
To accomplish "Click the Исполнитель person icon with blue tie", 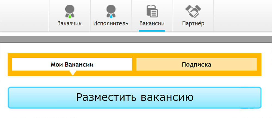I will click(111, 12).
